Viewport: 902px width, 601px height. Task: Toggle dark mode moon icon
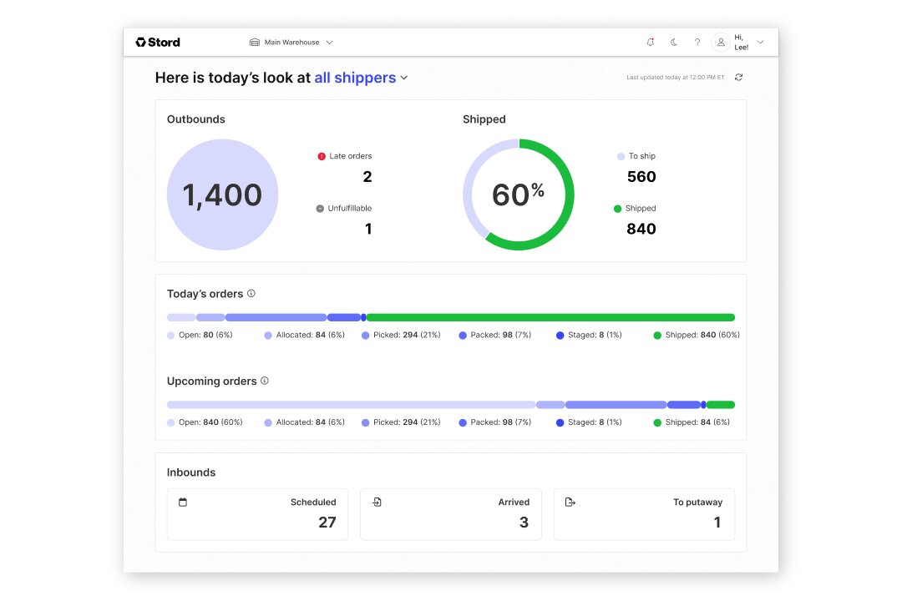click(674, 42)
